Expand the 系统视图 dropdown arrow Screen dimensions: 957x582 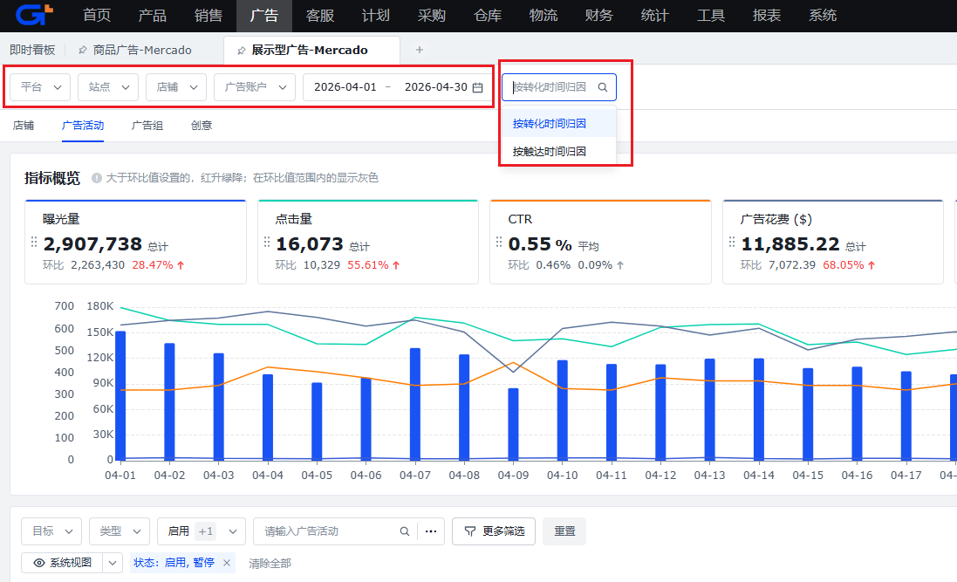(x=113, y=563)
